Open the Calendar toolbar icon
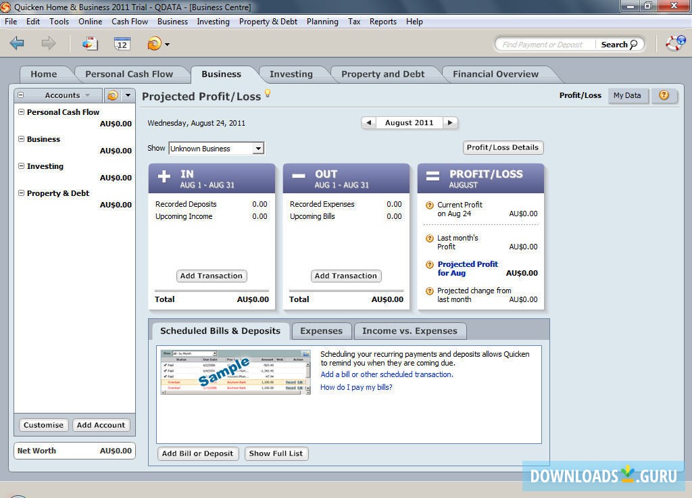Viewport: 692px width, 498px height. click(122, 43)
